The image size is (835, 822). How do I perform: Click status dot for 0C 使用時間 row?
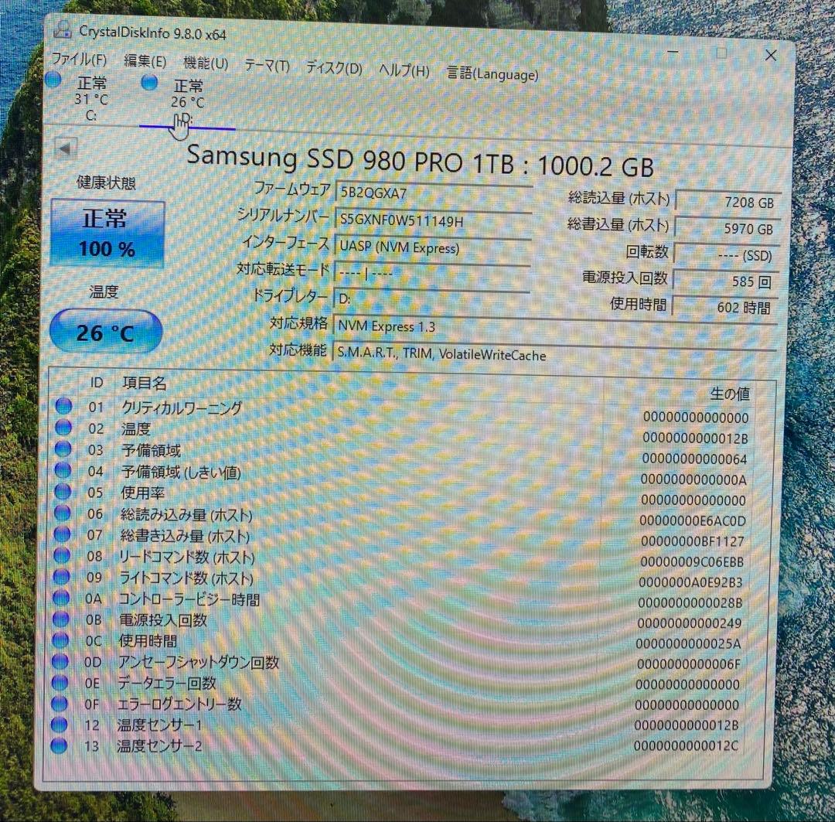point(60,640)
